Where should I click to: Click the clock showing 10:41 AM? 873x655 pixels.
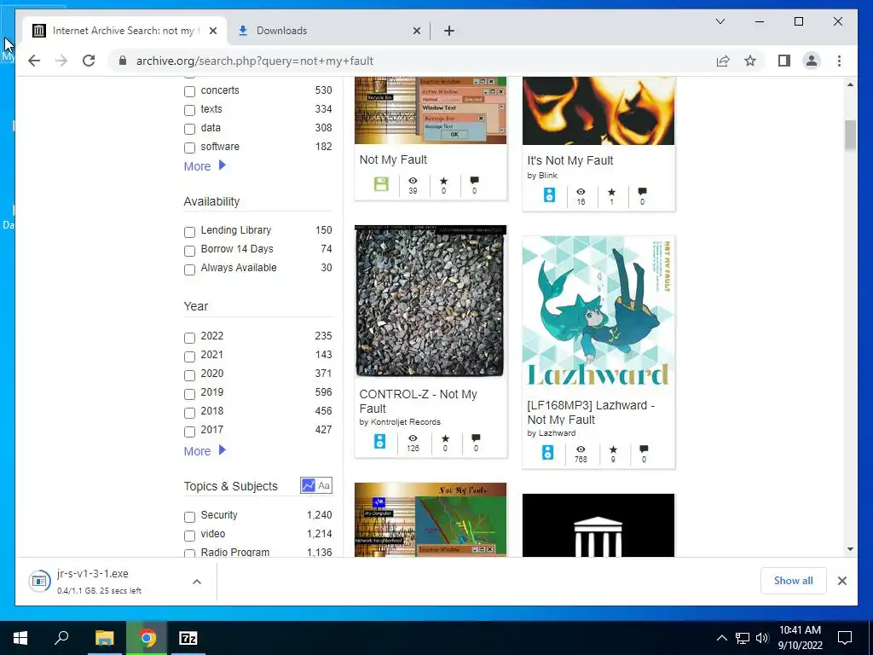[x=800, y=630]
